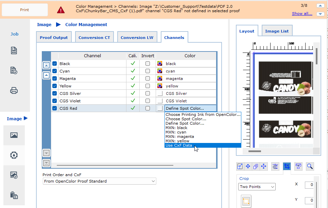The width and height of the screenshot is (328, 208).
Task: Toggle the CGS Red channel checkbox
Action: pyautogui.click(x=54, y=108)
